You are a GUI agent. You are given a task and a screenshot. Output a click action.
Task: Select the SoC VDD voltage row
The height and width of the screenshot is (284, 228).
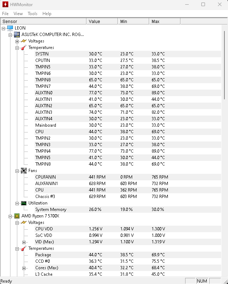tap(128, 235)
